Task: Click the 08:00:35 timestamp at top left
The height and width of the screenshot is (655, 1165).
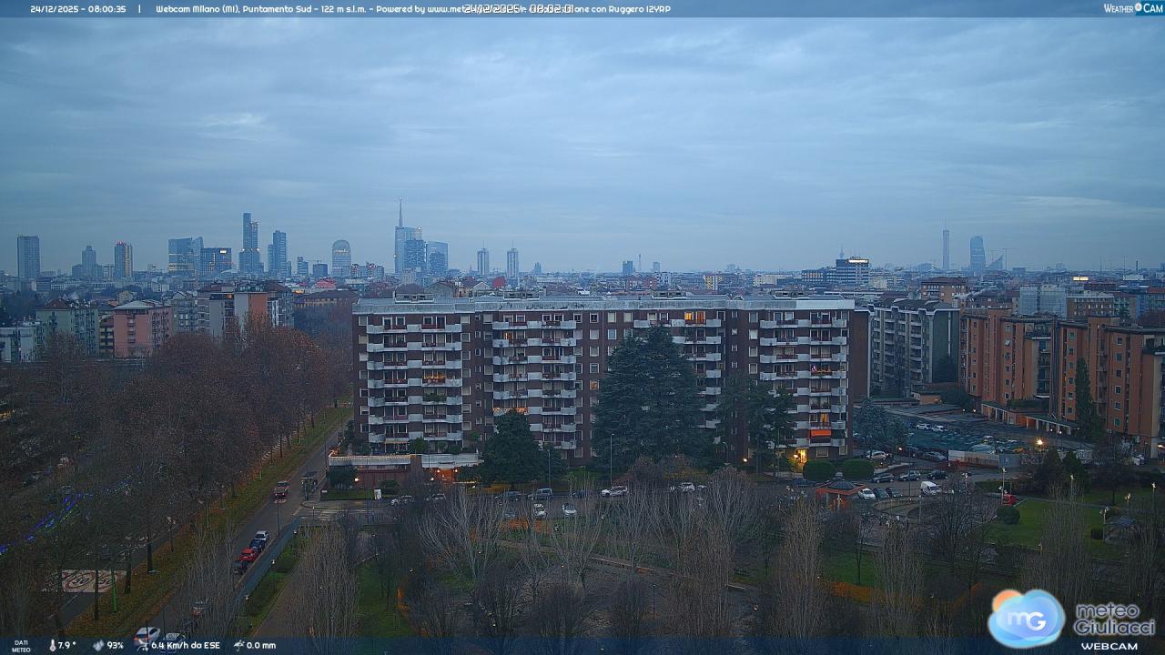Action: point(107,9)
